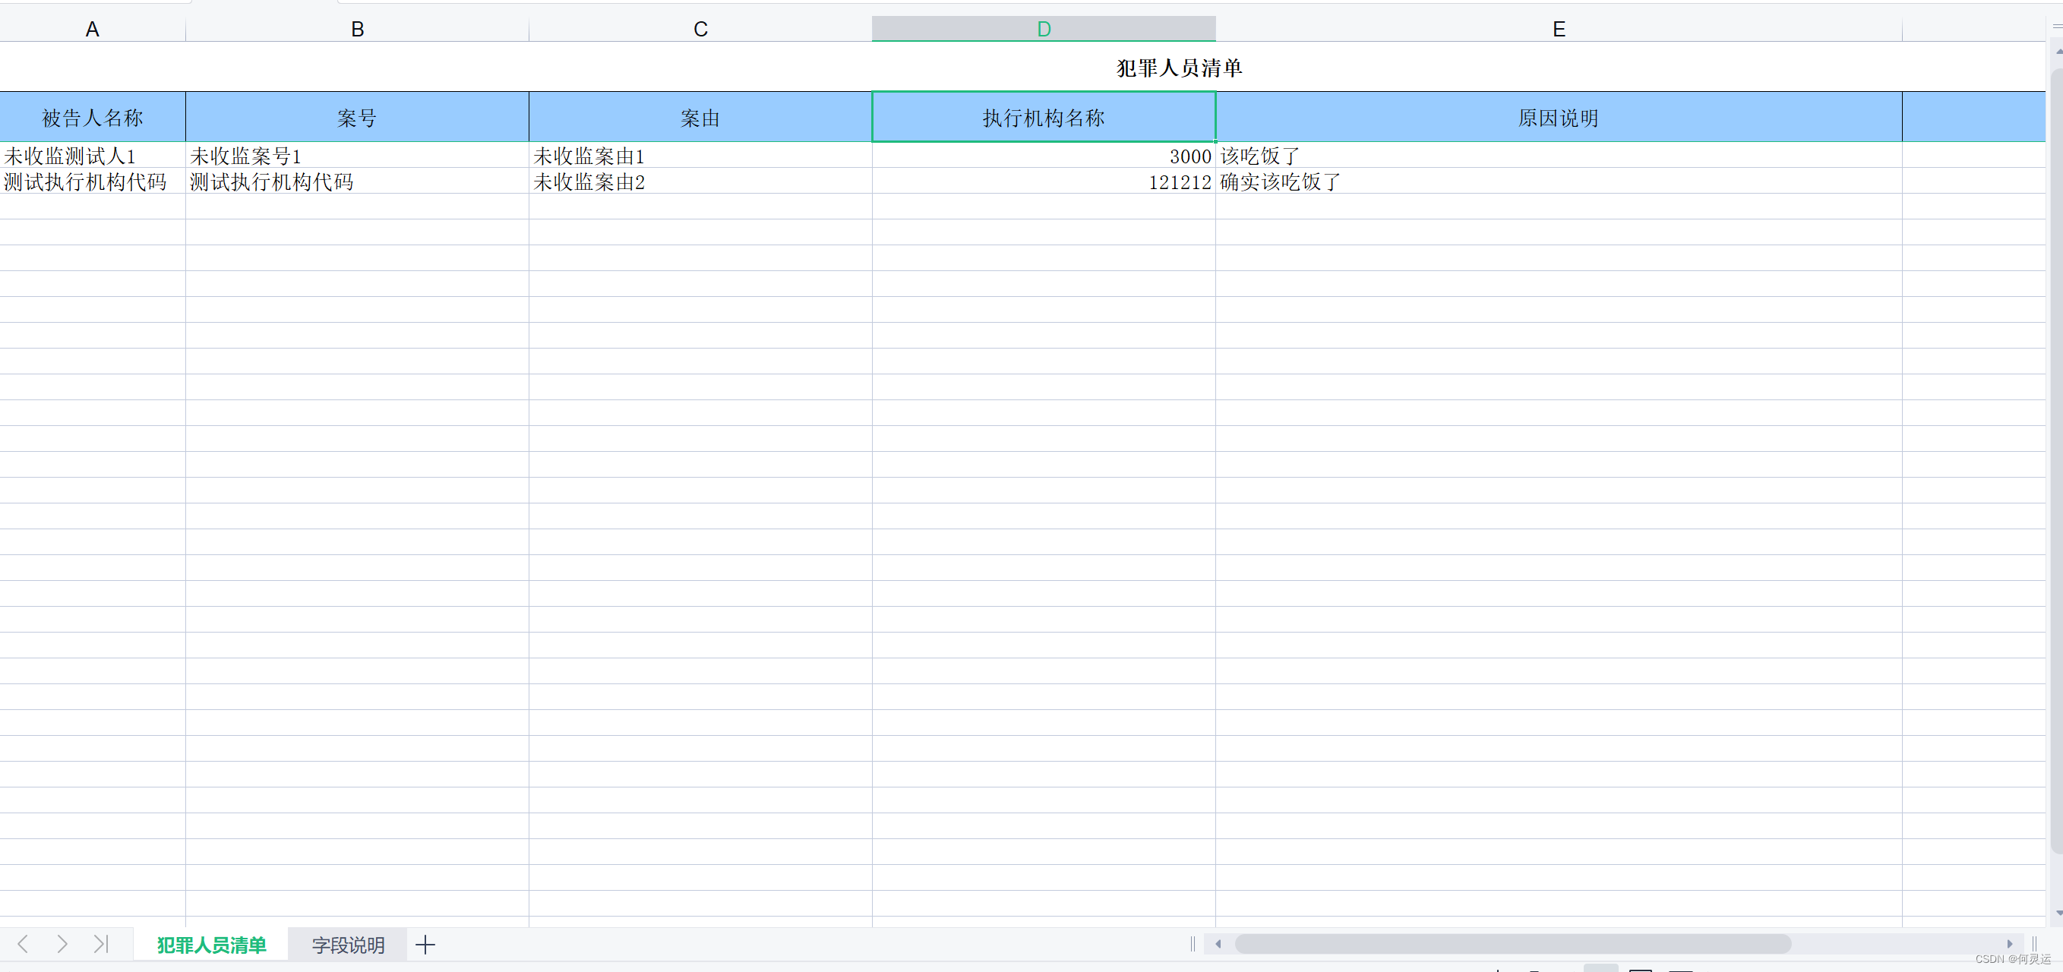
Task: Jump to the last sheet arrow
Action: click(100, 944)
